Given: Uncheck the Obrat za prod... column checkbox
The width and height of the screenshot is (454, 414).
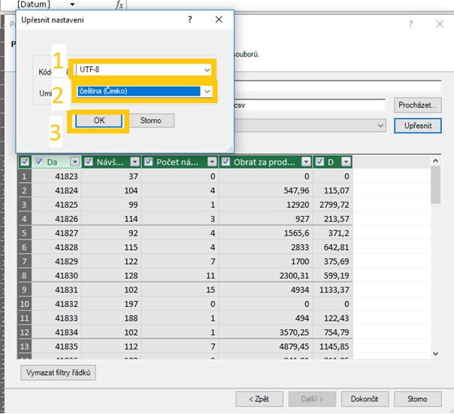Looking at the screenshot, I should pos(225,162).
